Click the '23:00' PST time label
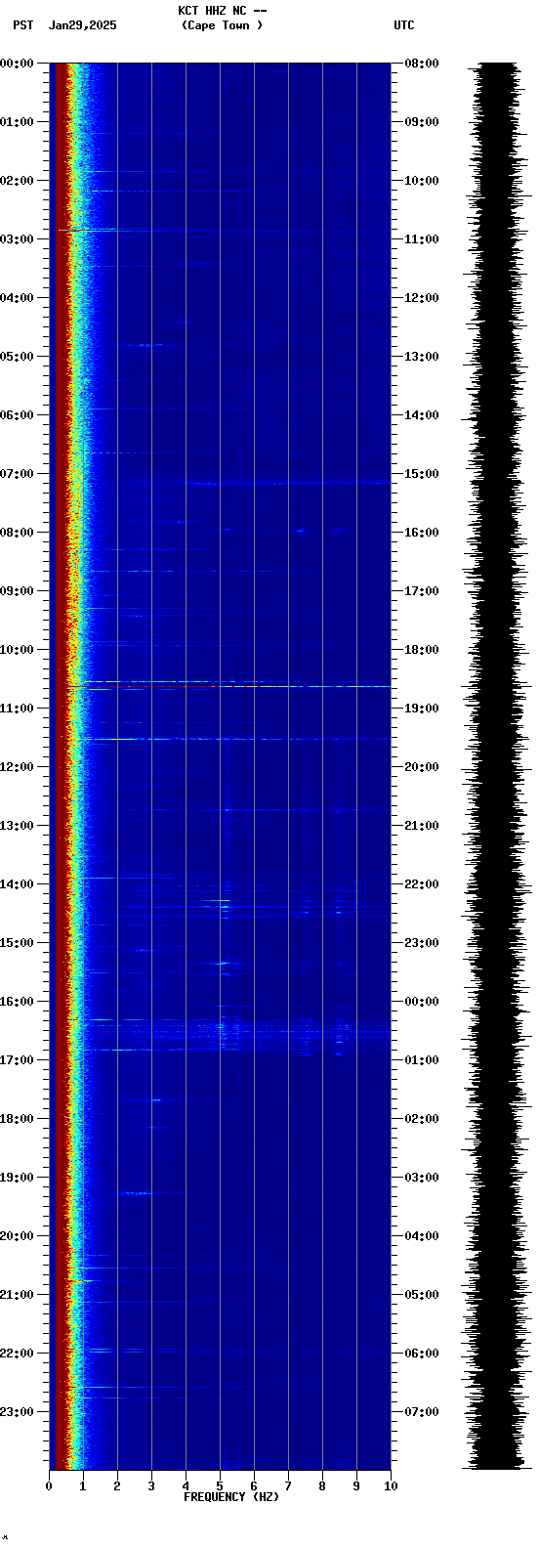This screenshot has width=539, height=1548. pyautogui.click(x=17, y=1412)
